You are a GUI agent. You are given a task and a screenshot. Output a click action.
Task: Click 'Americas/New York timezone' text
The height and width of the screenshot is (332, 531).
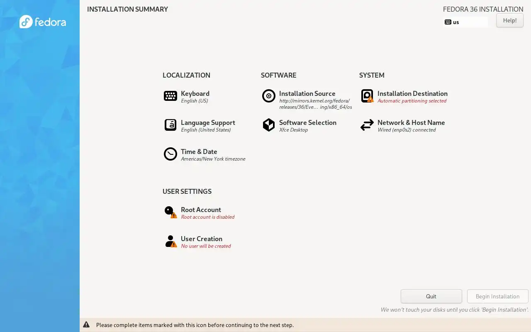(213, 159)
